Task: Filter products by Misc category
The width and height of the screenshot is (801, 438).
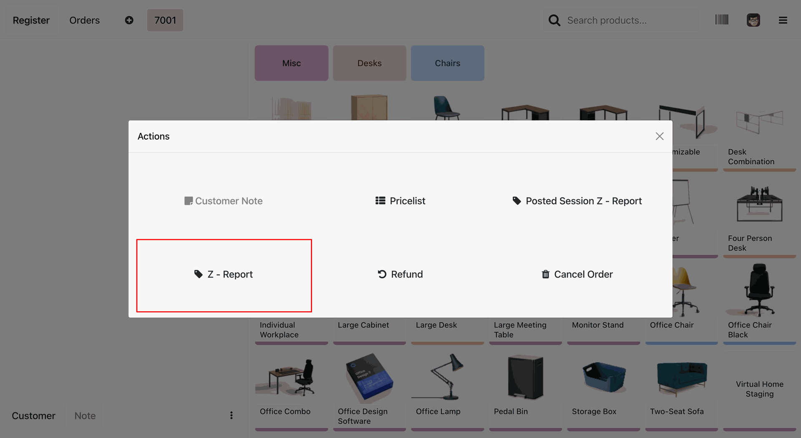Action: pos(292,63)
